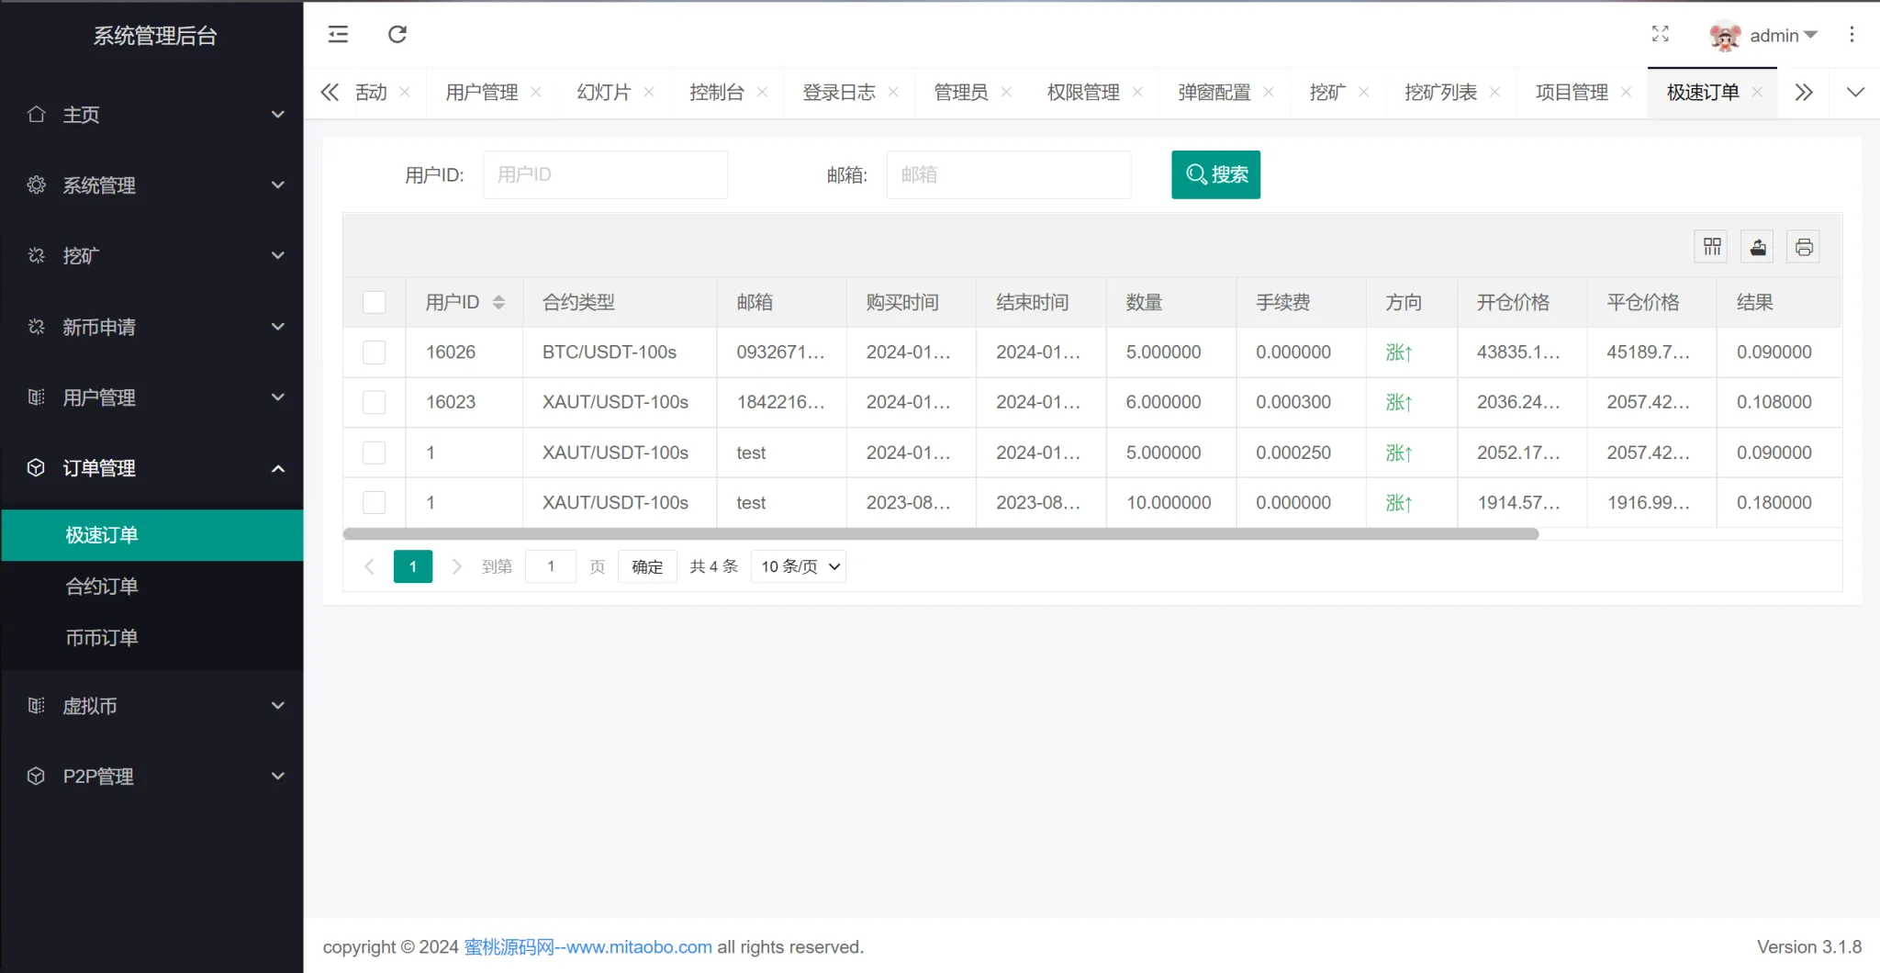This screenshot has height=973, width=1880.
Task: Click the green 搜索 search button
Action: pos(1215,174)
